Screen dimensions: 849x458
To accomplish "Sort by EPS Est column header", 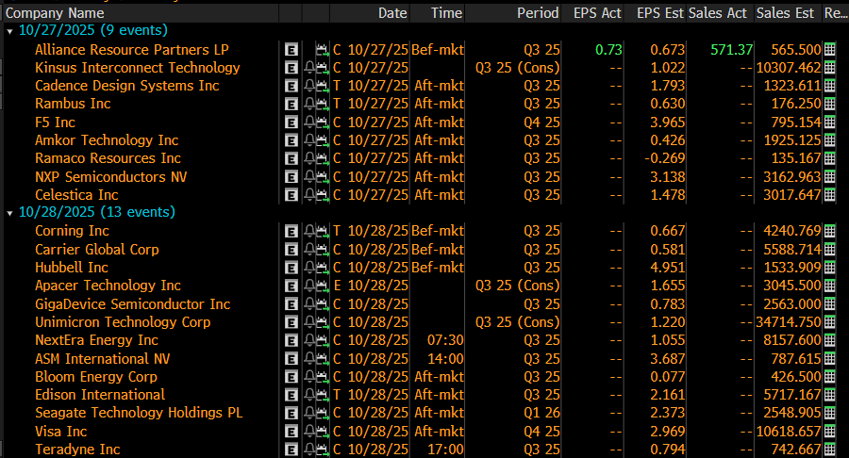I will pyautogui.click(x=660, y=13).
